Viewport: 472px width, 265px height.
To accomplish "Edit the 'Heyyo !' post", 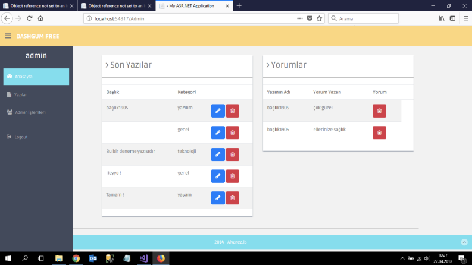I will pos(218,176).
